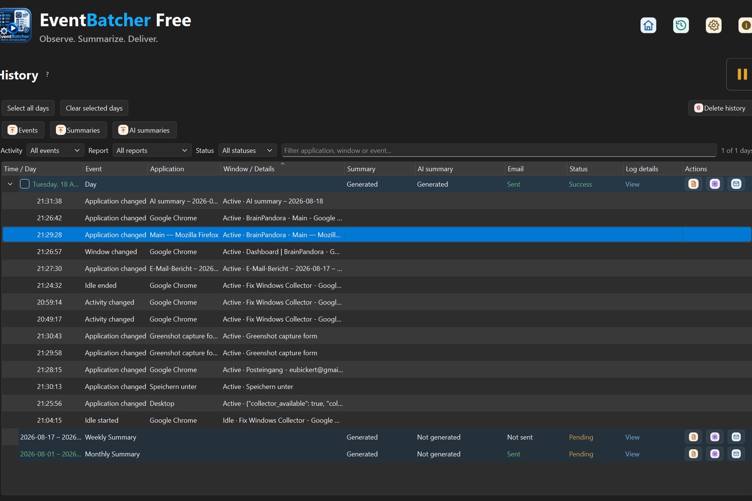
Task: Click the Monthly Summary row label
Action: coord(112,454)
